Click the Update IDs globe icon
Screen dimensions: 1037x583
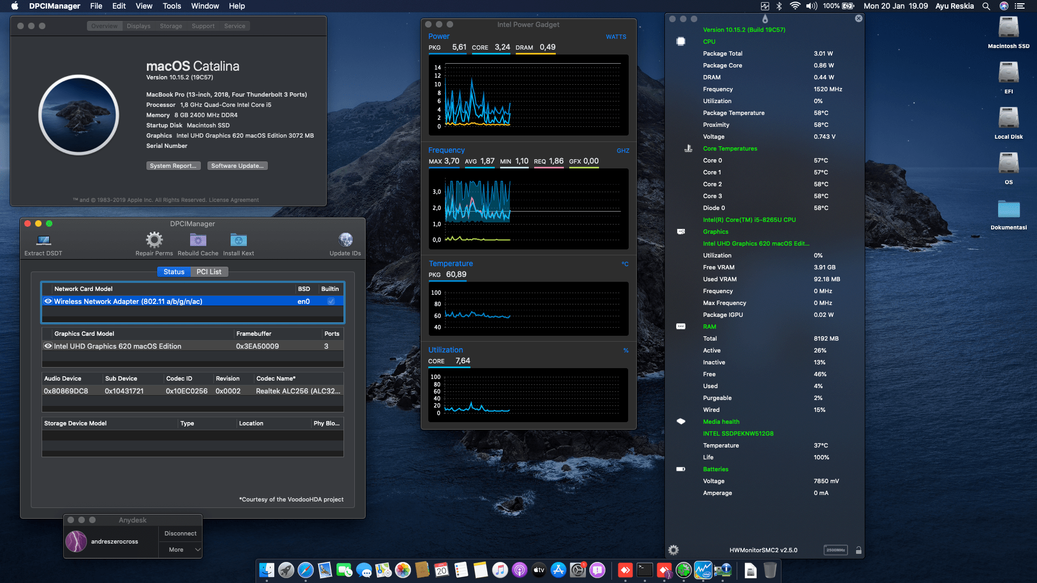point(345,240)
